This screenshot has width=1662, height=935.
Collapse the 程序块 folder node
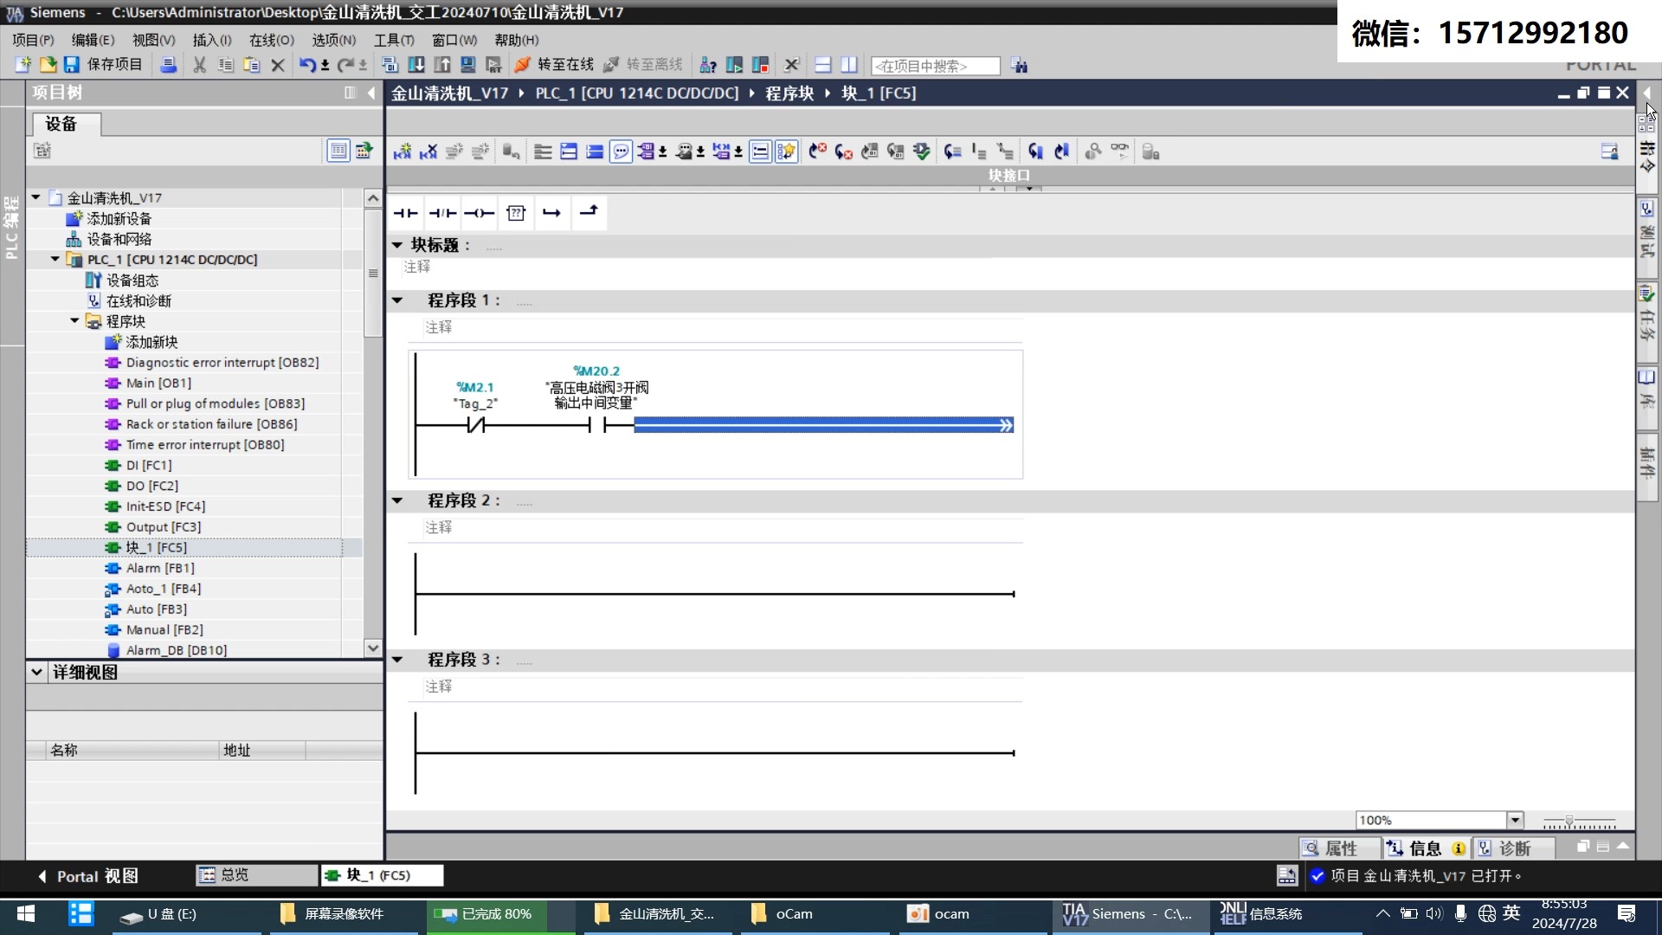point(74,321)
